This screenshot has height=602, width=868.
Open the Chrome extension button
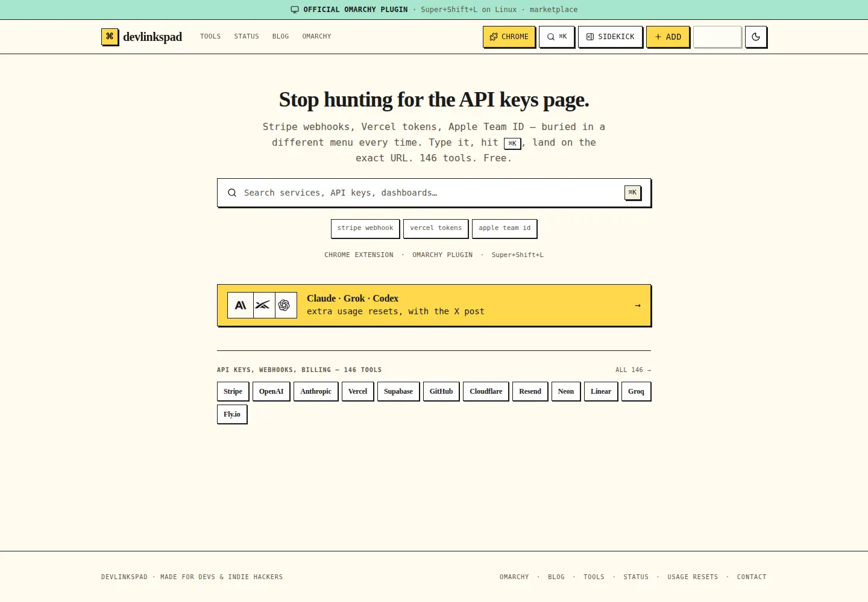coord(509,37)
